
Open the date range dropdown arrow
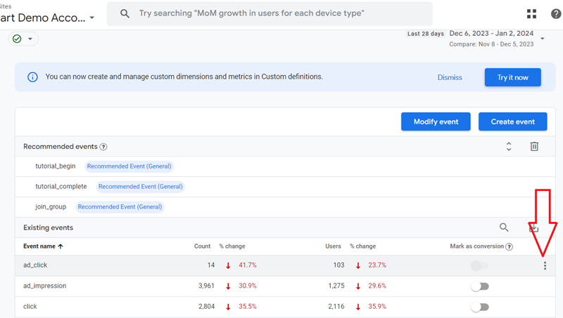[x=542, y=39]
